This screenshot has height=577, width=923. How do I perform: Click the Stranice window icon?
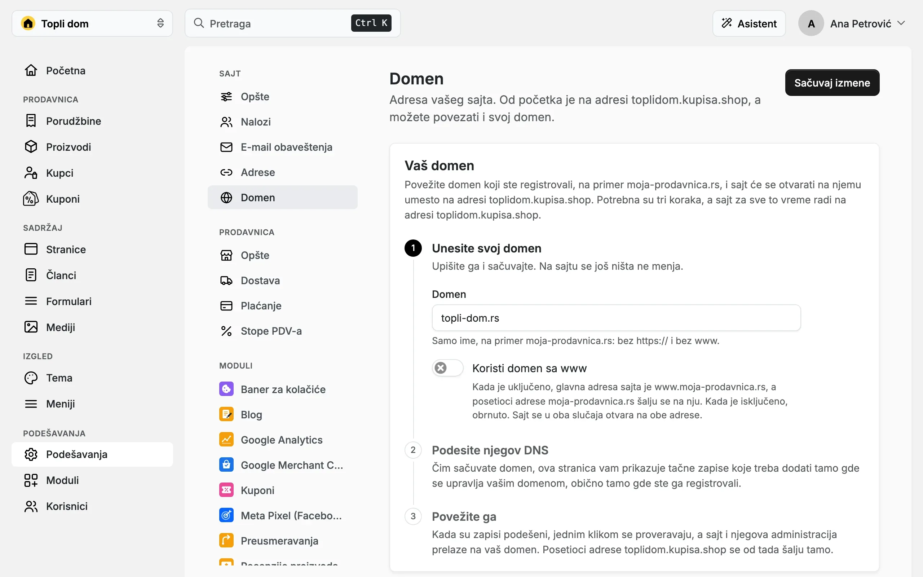tap(31, 249)
